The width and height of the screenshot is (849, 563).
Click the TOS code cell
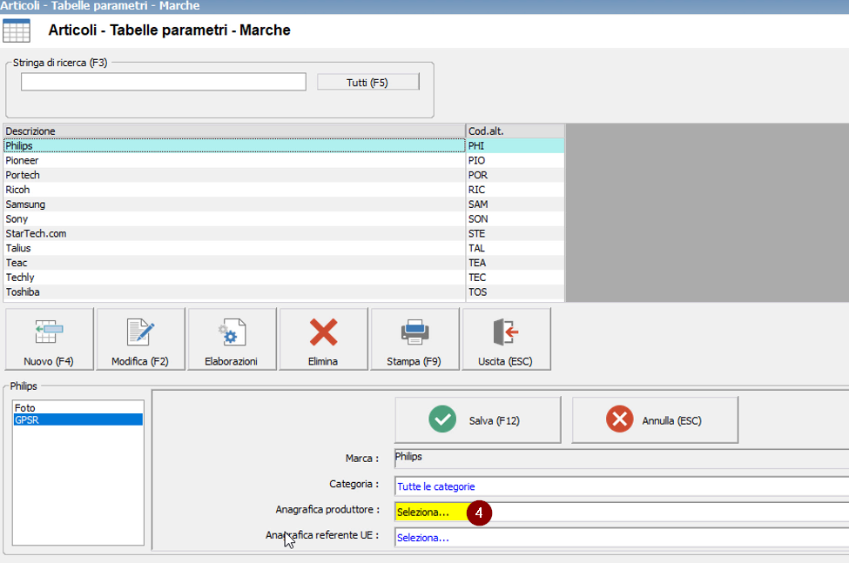tap(515, 292)
